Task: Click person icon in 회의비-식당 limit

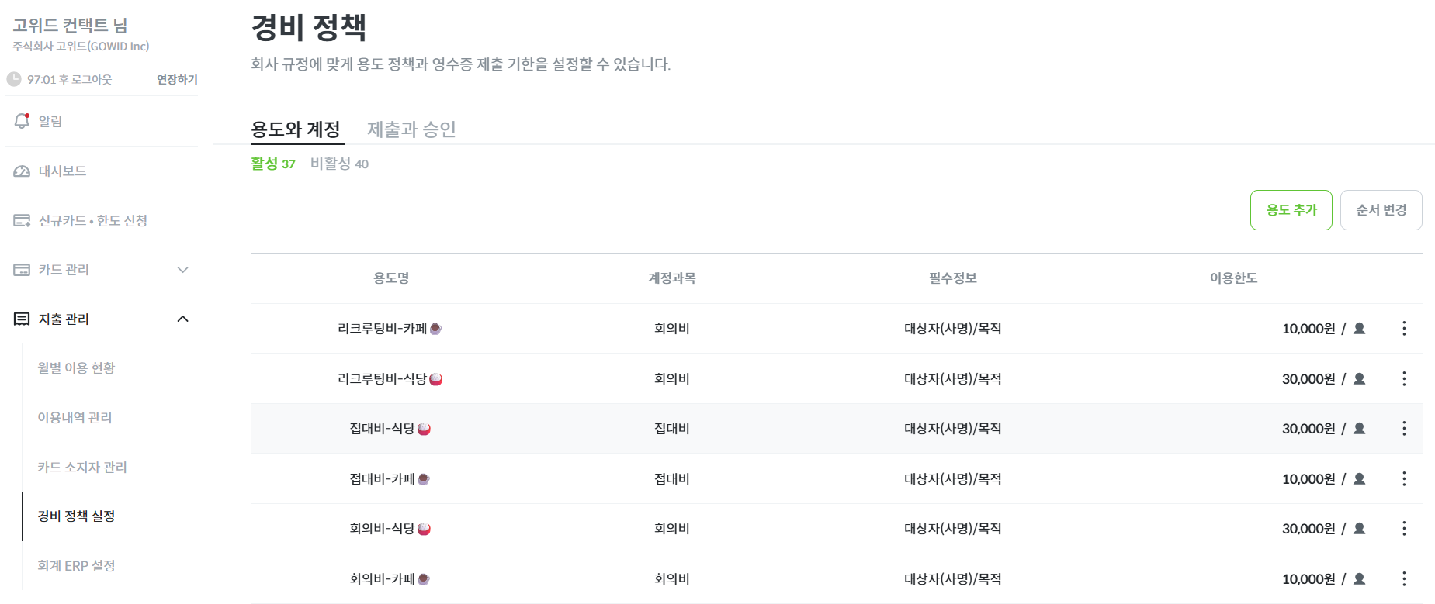Action: pos(1359,529)
